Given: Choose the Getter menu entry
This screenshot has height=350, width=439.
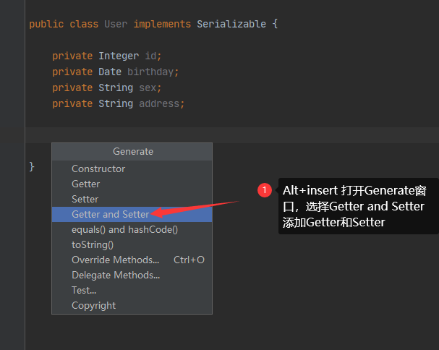Looking at the screenshot, I should (85, 184).
